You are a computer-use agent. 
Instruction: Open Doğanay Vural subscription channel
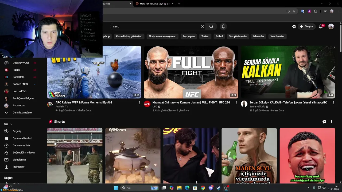(x=20, y=63)
